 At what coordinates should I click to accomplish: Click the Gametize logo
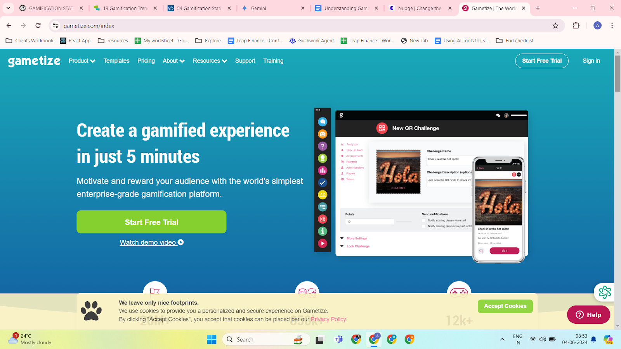point(34,61)
